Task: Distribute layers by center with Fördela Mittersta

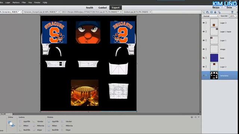Action: click(x=67, y=126)
